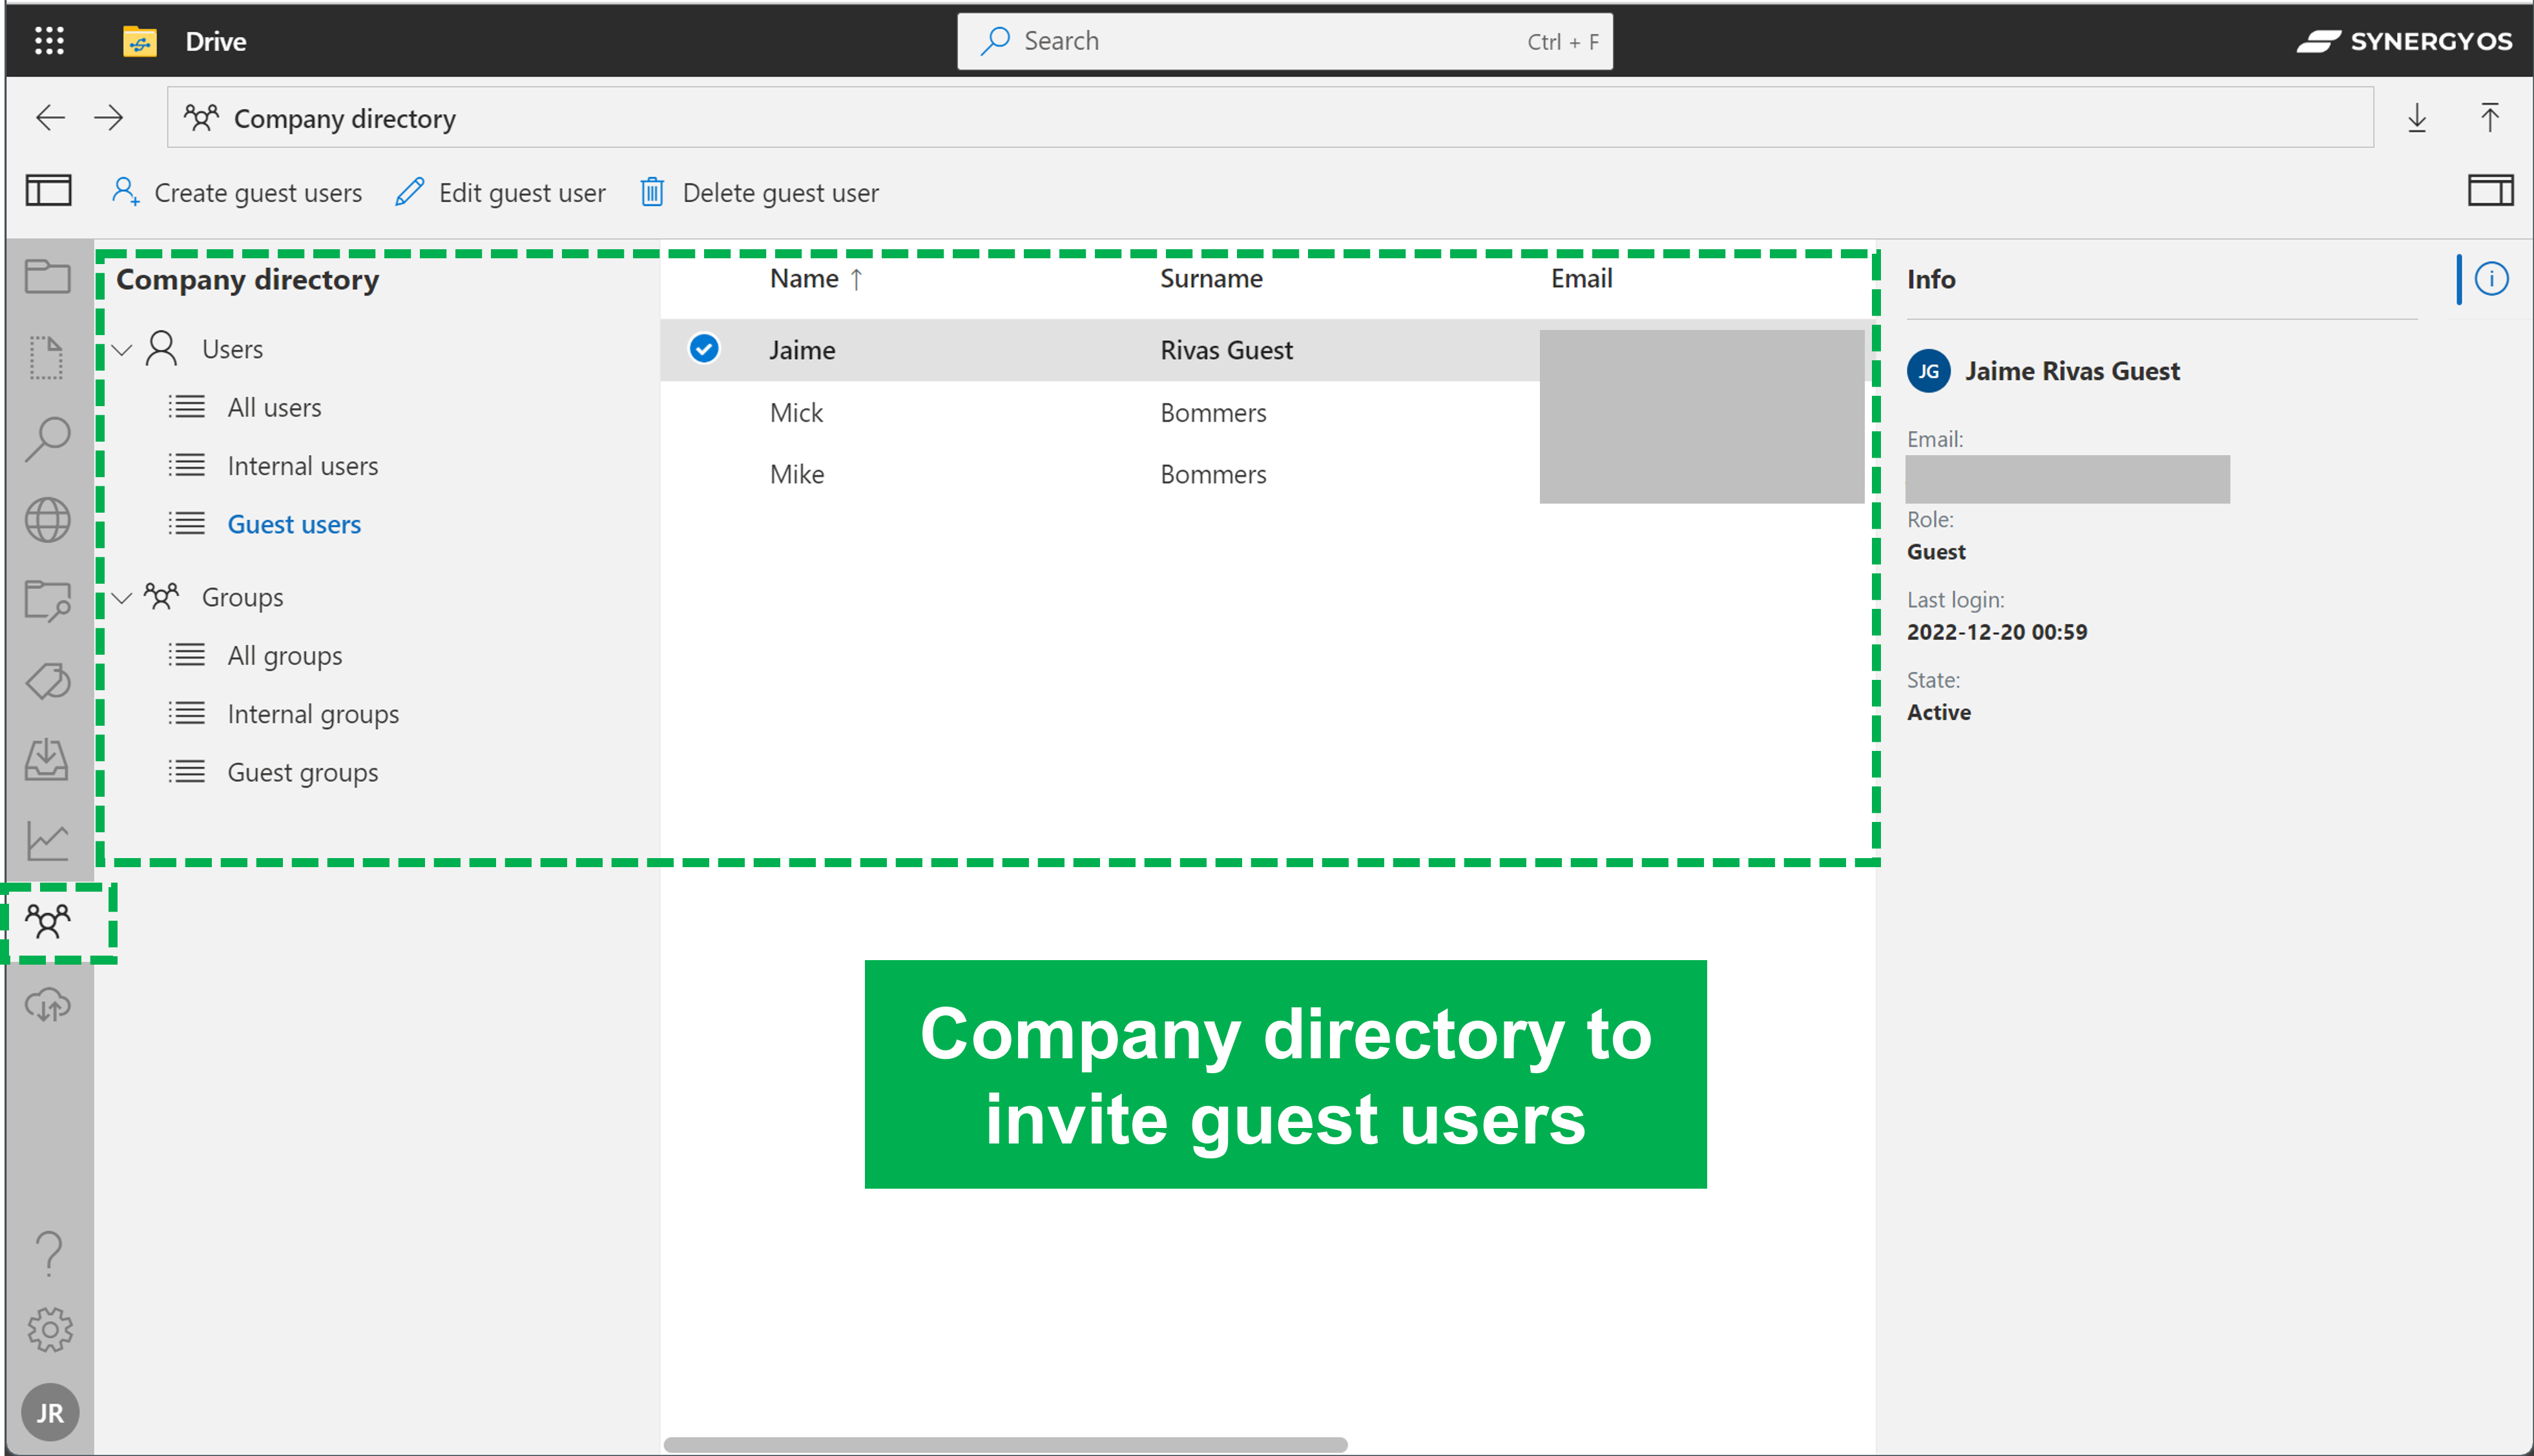The height and width of the screenshot is (1456, 2534).
Task: Click Mike's Bommers surname cell
Action: coord(1212,474)
